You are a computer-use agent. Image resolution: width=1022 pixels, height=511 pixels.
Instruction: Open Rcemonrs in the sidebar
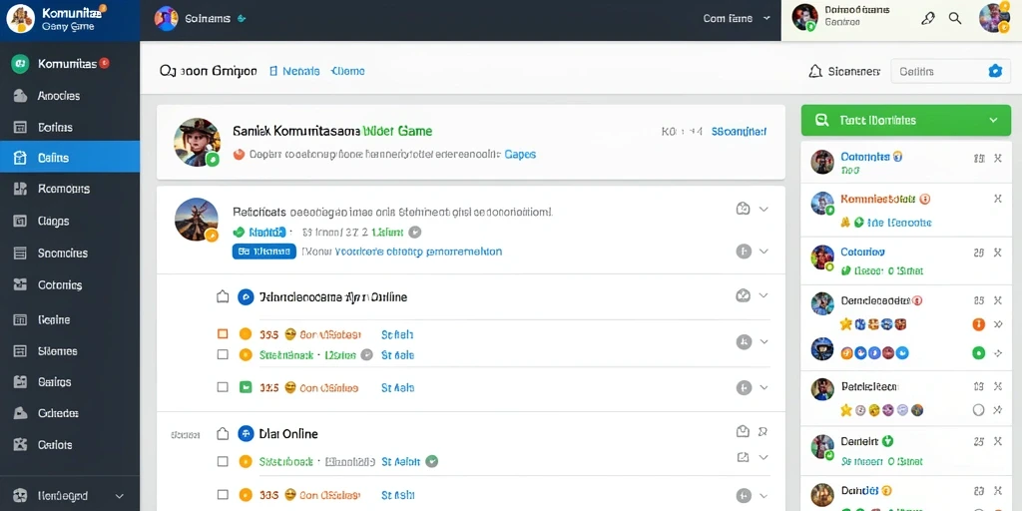pos(70,189)
